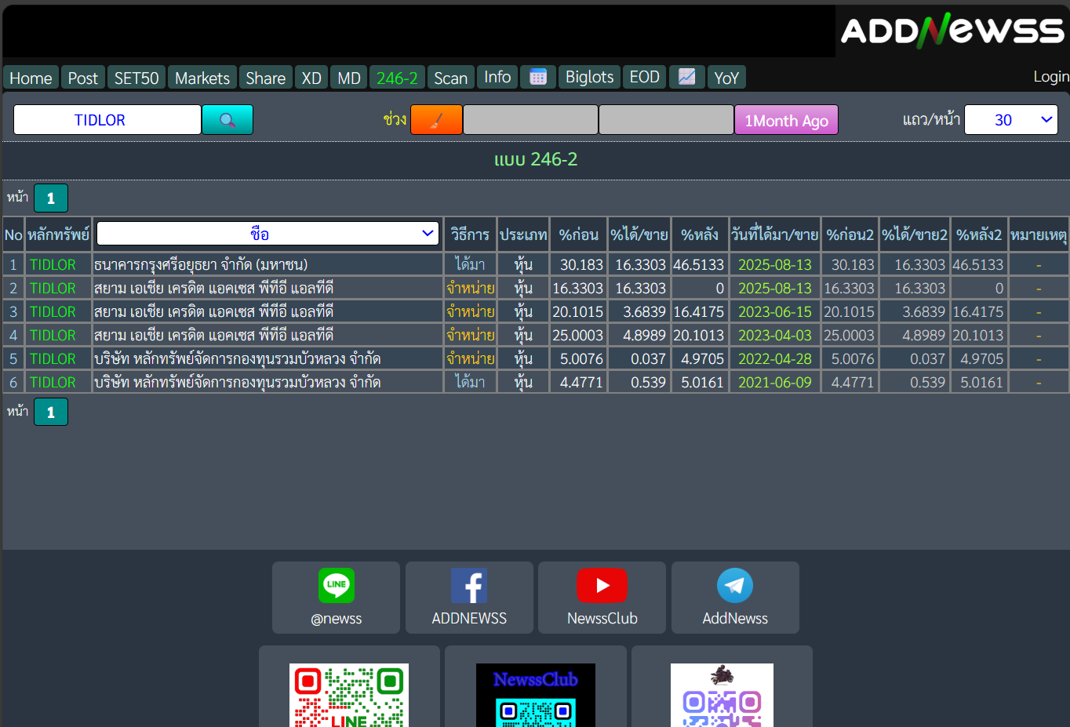The height and width of the screenshot is (727, 1070).
Task: Open the Facebook ADDNEWSS link
Action: tap(469, 598)
